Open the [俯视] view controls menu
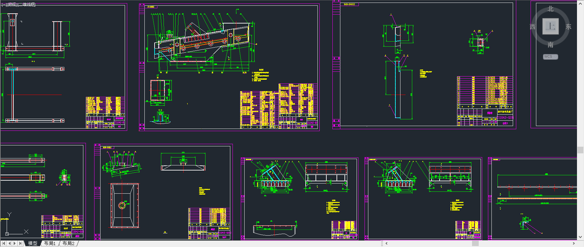 point(12,4)
